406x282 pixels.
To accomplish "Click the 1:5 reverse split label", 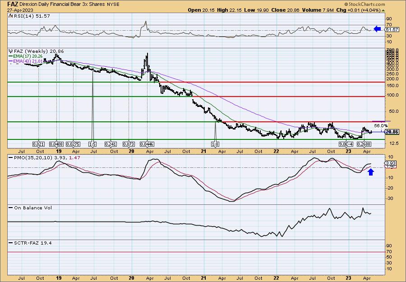I will (92, 144).
